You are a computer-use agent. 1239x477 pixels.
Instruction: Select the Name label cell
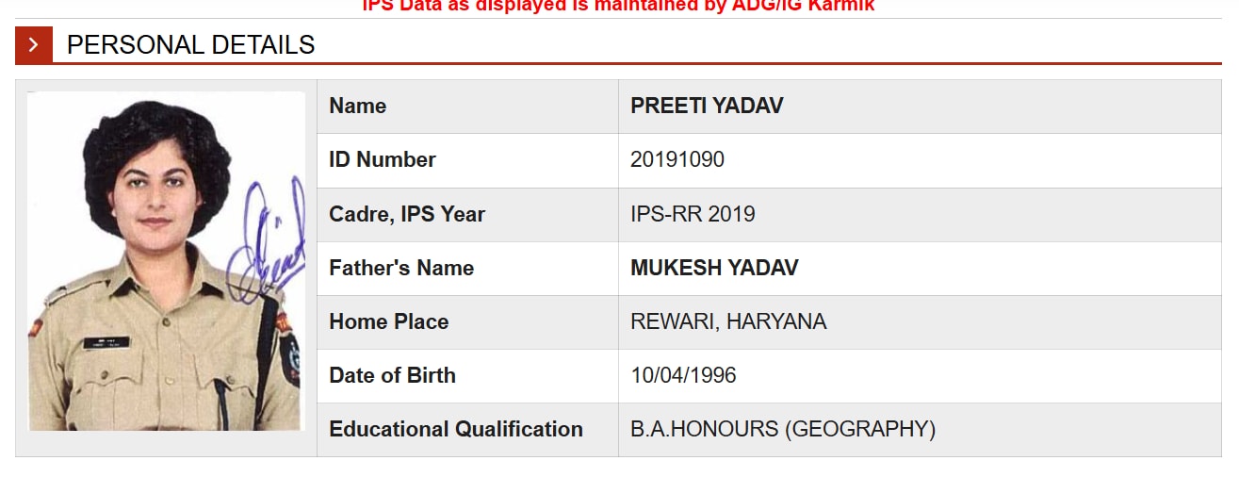click(x=467, y=107)
